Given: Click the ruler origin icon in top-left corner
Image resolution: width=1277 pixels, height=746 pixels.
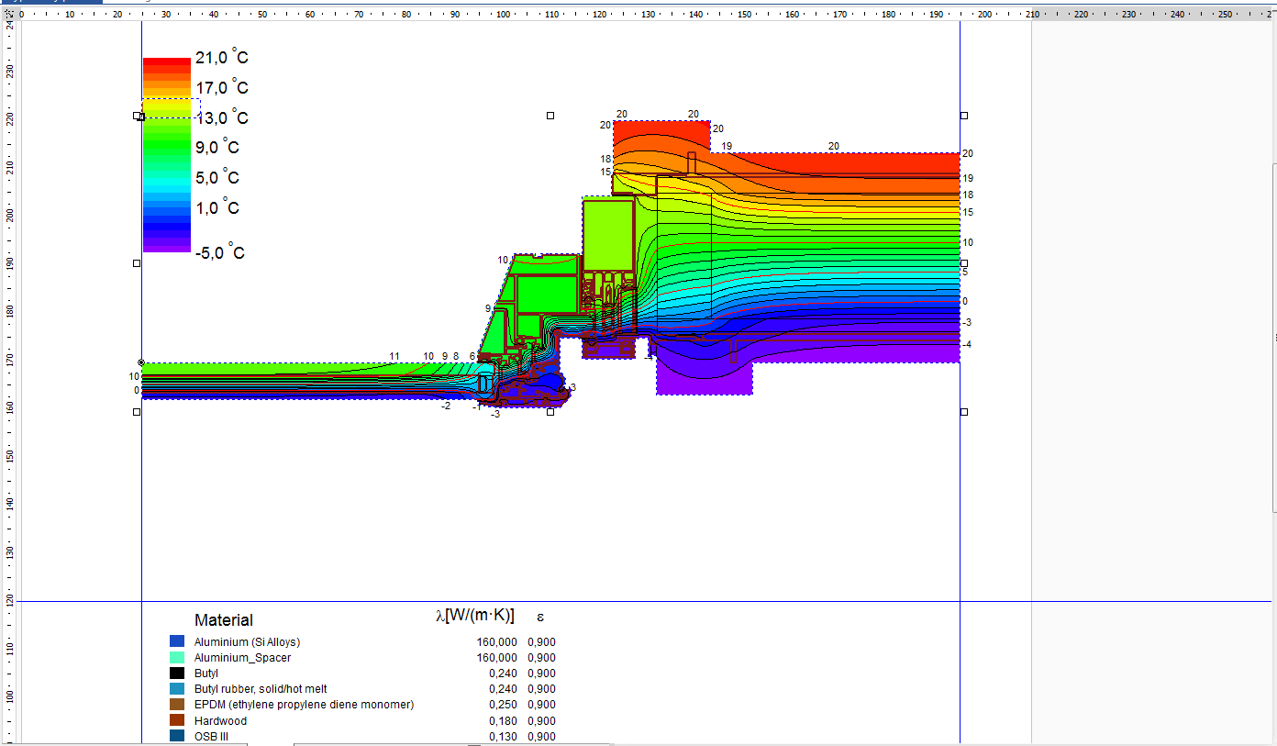Looking at the screenshot, I should pos(9,15).
